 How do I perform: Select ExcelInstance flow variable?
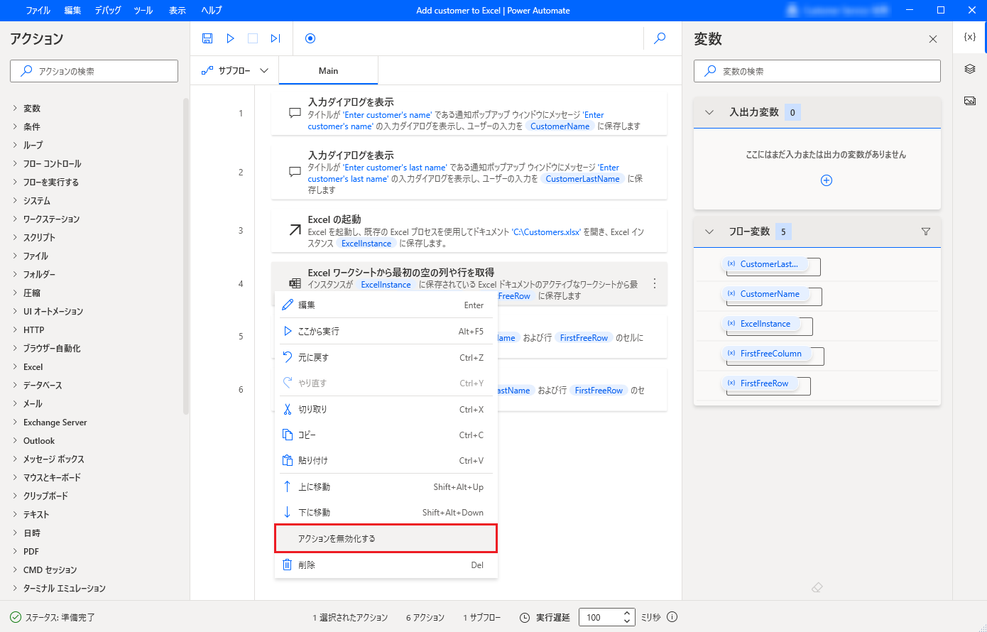[x=760, y=324]
